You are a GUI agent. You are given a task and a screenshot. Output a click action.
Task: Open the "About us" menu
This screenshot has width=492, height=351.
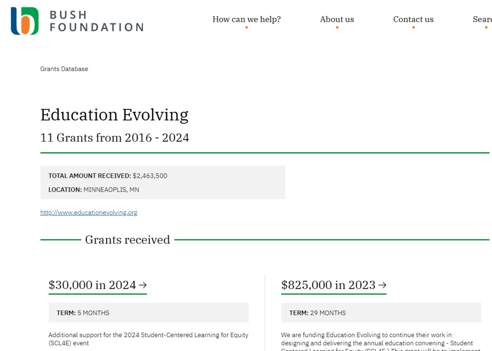337,19
